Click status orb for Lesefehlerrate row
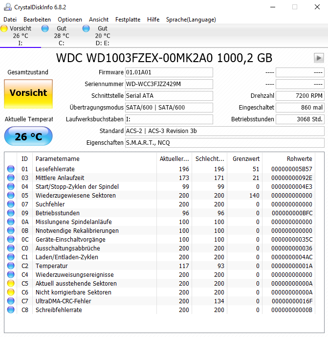328x337 pixels. 11,169
